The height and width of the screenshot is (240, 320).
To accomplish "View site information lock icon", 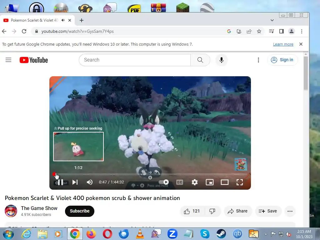I will [x=37, y=31].
